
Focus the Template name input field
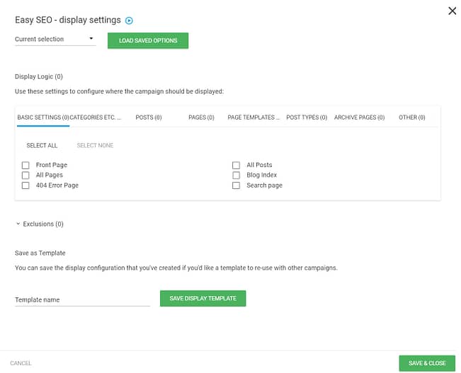[x=82, y=300]
